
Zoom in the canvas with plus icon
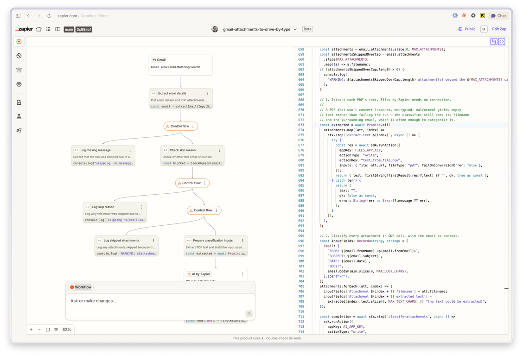coord(31,329)
